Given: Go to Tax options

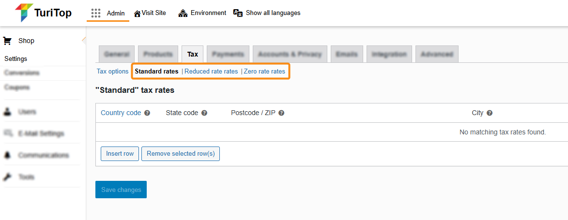Looking at the screenshot, I should [112, 72].
